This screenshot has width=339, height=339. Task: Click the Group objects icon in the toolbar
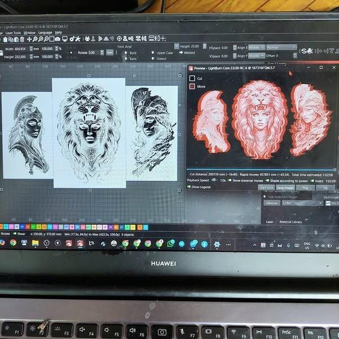click(87, 38)
